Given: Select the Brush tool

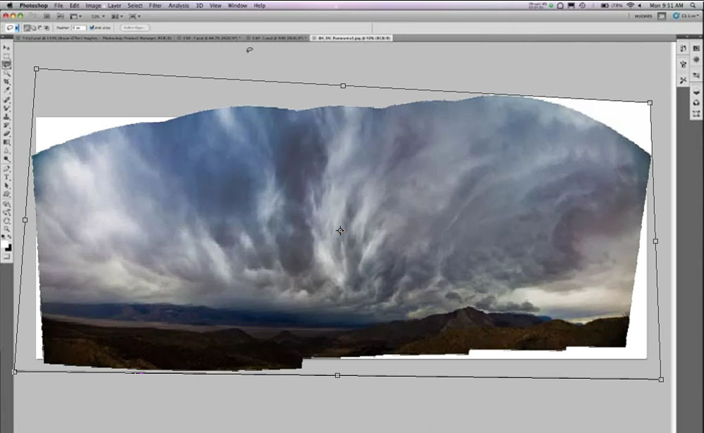Looking at the screenshot, I should [x=6, y=108].
